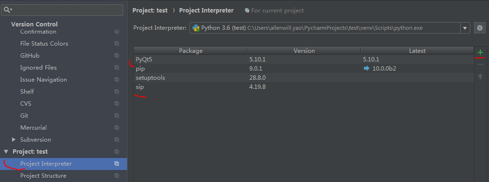Click copy icon next to Project Interpreter
This screenshot has width=489, height=182.
(116, 164)
